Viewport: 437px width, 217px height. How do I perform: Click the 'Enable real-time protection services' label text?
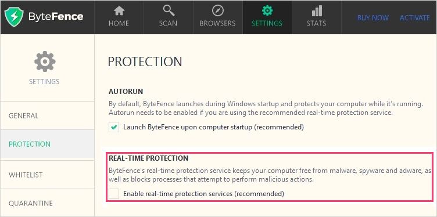click(x=203, y=194)
